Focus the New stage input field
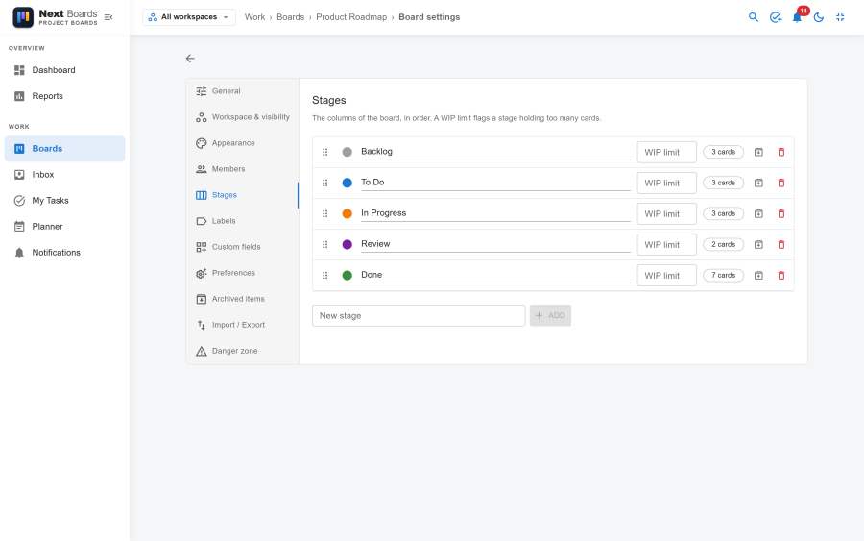Image resolution: width=864 pixels, height=541 pixels. tap(419, 315)
